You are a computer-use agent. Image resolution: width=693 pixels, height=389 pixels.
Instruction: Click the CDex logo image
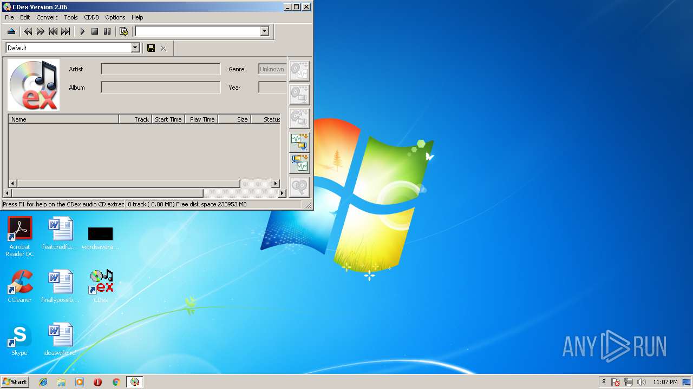pos(34,85)
